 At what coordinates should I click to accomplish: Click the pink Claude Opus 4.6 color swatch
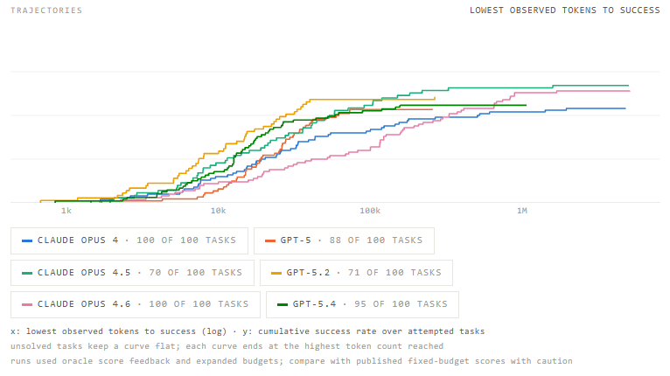27,304
